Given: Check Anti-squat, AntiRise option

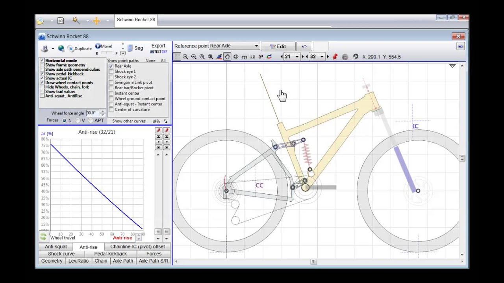Looking at the screenshot, I should (x=43, y=96).
